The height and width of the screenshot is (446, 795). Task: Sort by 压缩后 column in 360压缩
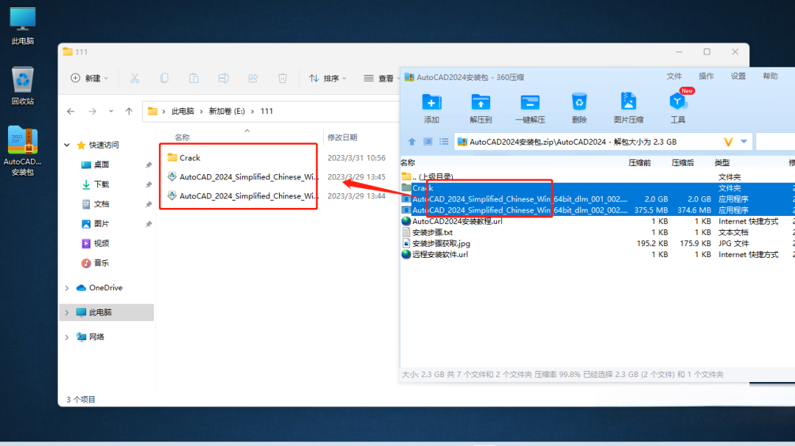pos(682,162)
